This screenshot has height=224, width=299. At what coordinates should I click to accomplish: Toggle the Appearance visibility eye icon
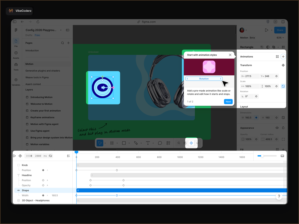tap(277, 128)
